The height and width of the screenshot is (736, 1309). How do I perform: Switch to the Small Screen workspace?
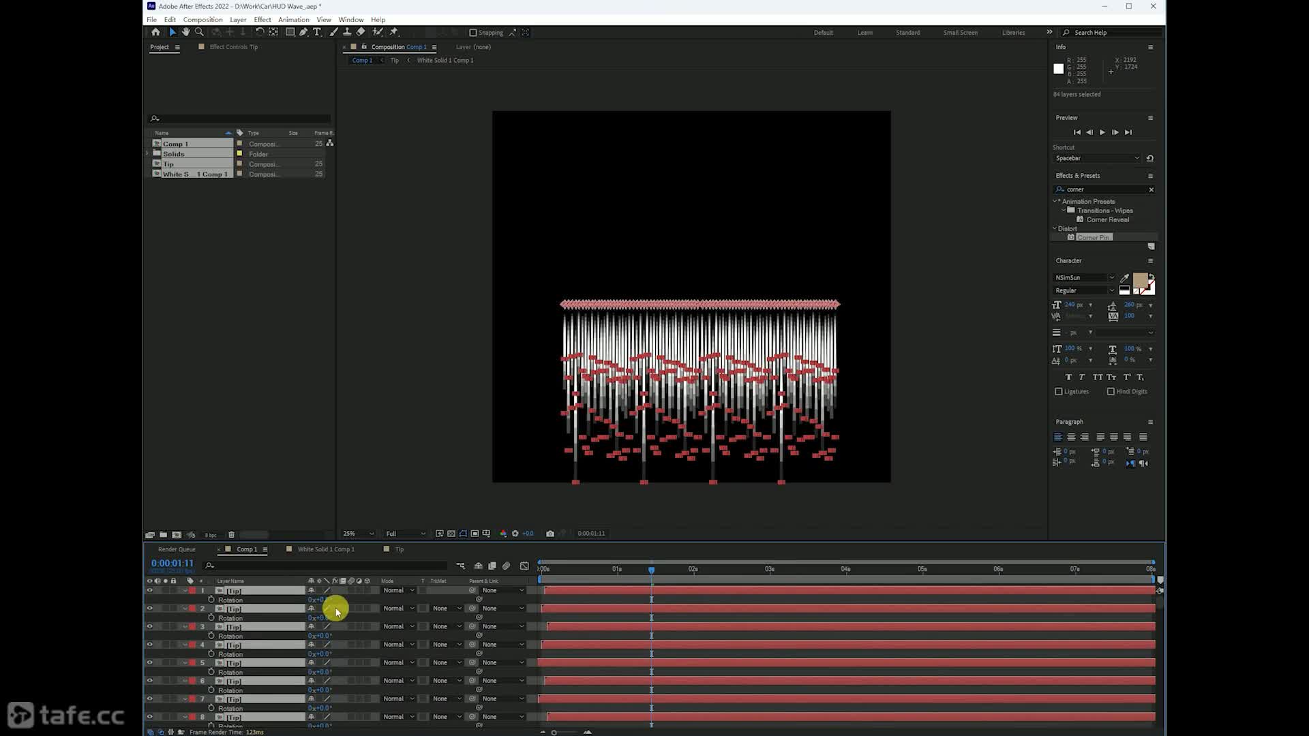(960, 33)
